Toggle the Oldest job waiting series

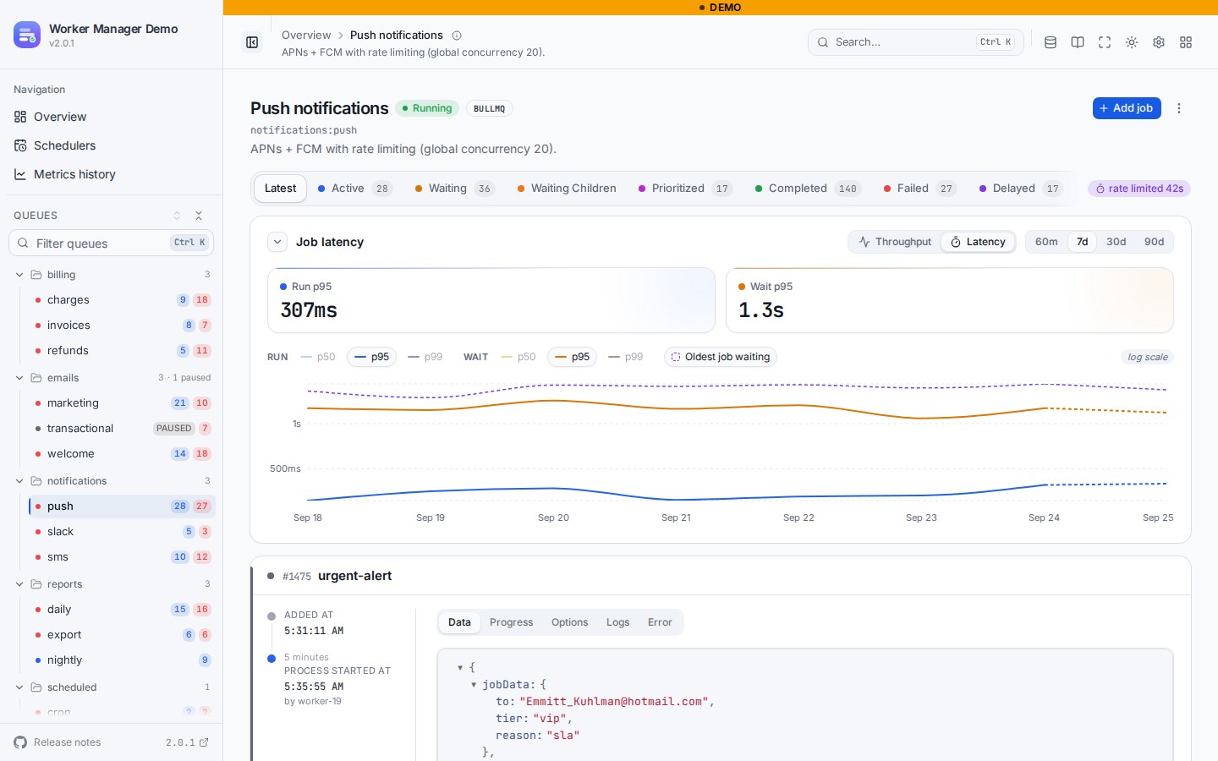click(x=721, y=357)
